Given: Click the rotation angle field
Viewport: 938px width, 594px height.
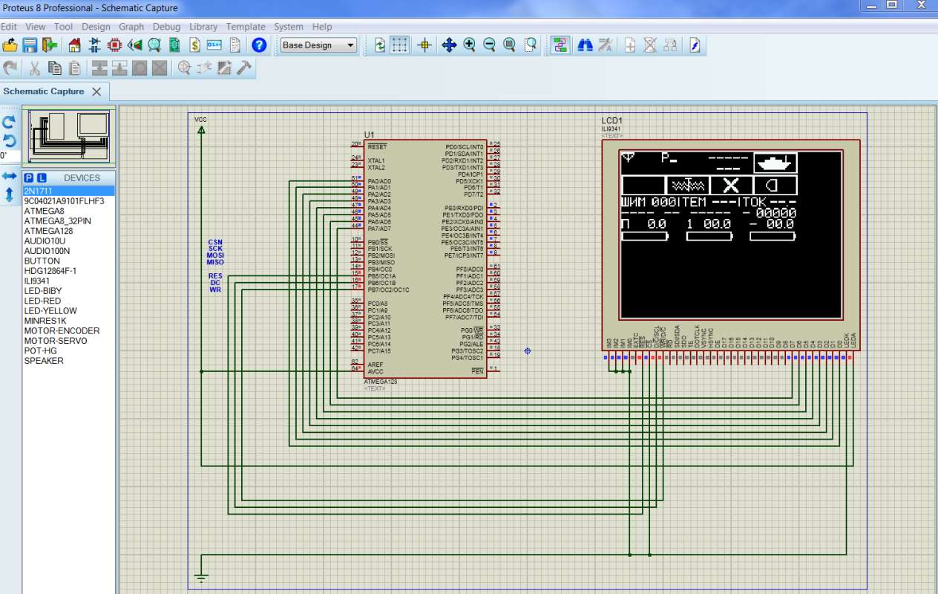Looking at the screenshot, I should click(x=9, y=156).
